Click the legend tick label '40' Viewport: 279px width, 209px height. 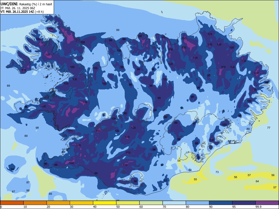[x=95, y=207]
